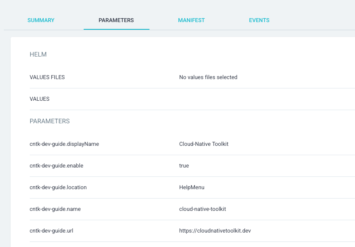The width and height of the screenshot is (355, 247).
Task: Click the true value for enable parameter
Action: 184,165
